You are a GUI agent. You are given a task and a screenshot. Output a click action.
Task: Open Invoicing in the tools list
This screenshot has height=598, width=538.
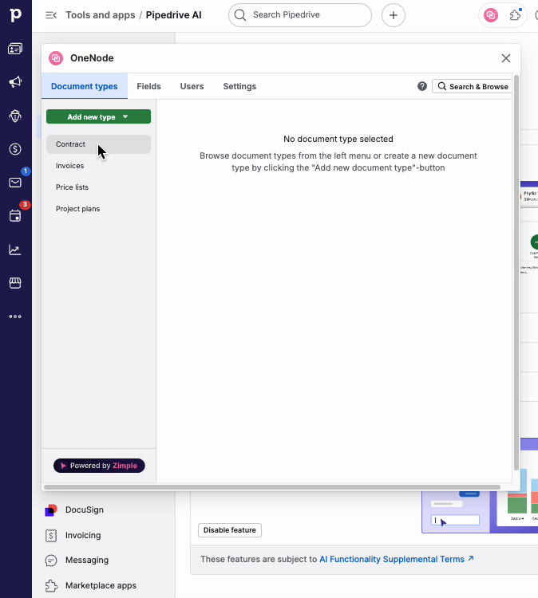83,536
